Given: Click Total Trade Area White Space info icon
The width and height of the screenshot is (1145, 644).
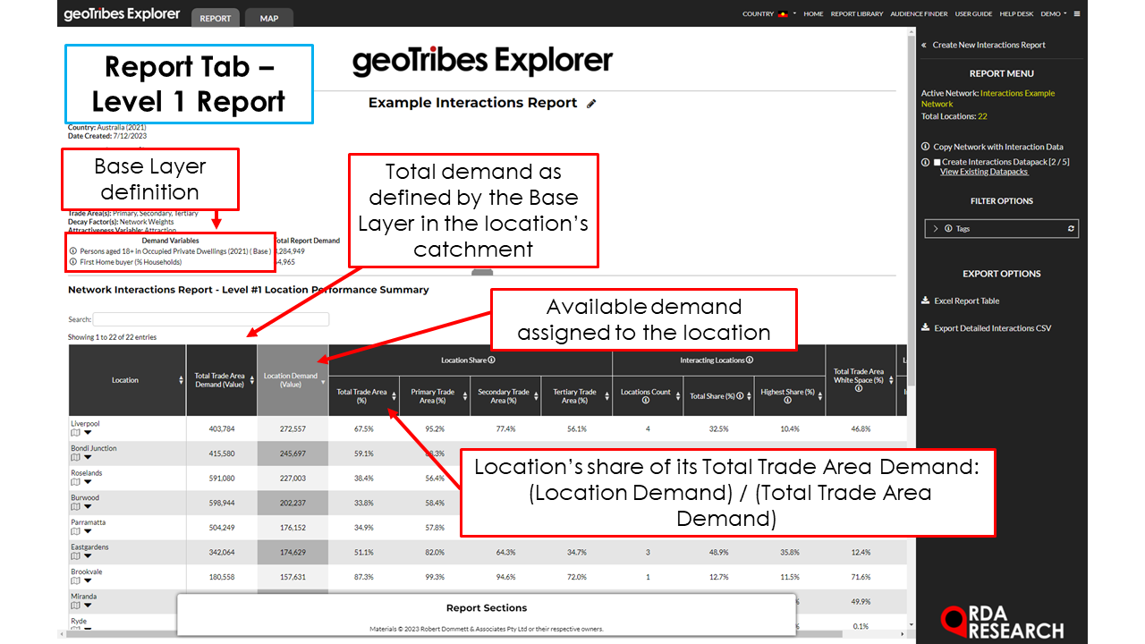Looking at the screenshot, I should coord(859,389).
